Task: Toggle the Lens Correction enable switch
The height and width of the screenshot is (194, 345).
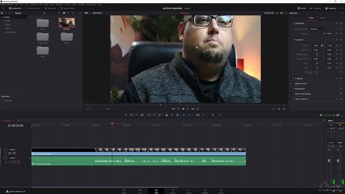Action: [x=292, y=99]
